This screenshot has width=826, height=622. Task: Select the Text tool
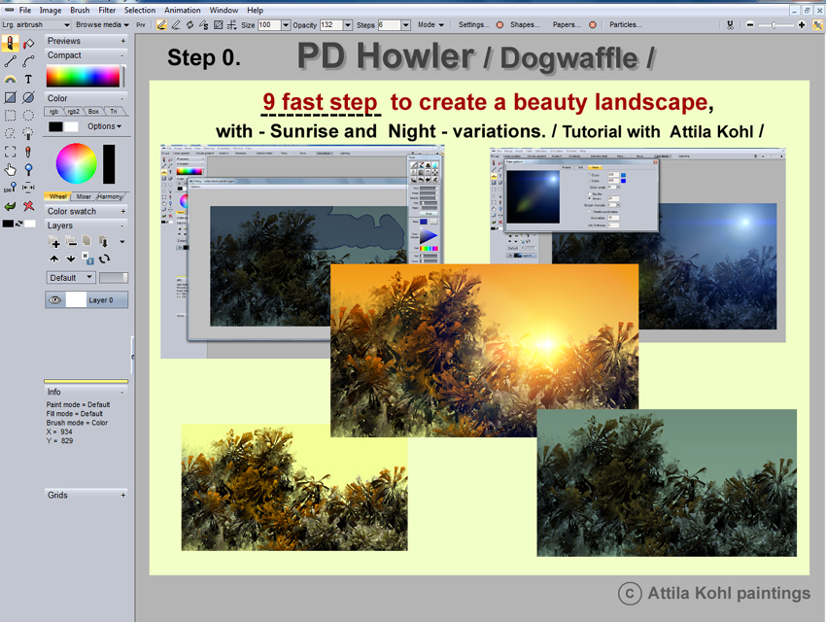point(28,80)
